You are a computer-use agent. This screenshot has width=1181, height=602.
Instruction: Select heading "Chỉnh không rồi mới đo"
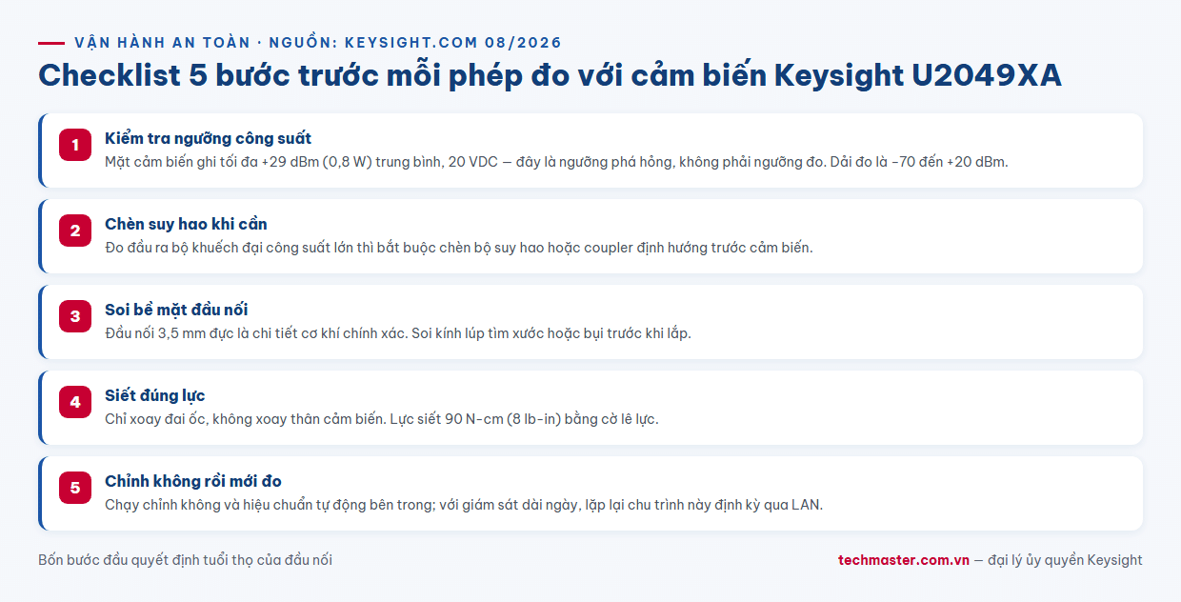click(193, 482)
